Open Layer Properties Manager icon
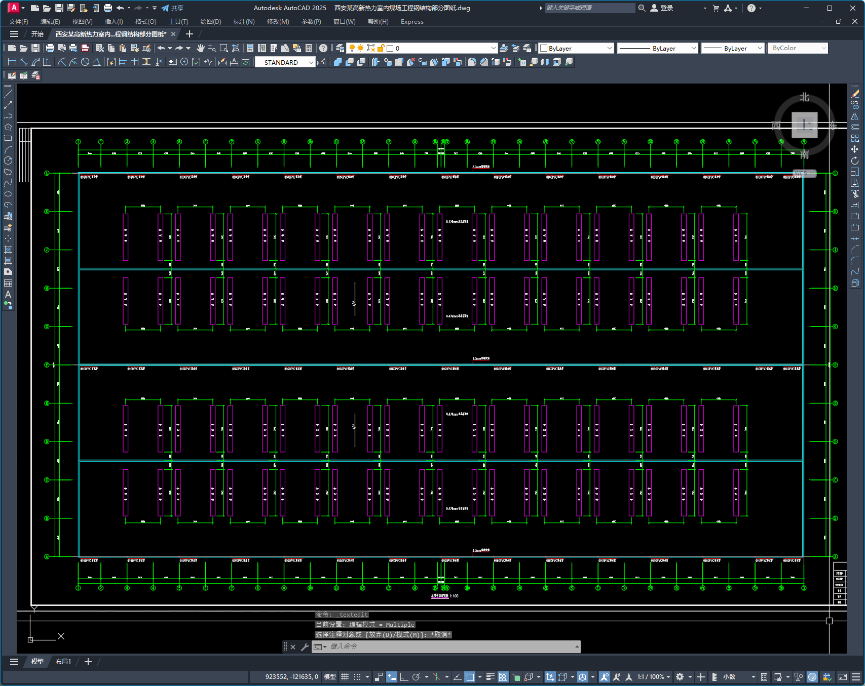This screenshot has width=865, height=686. (340, 48)
